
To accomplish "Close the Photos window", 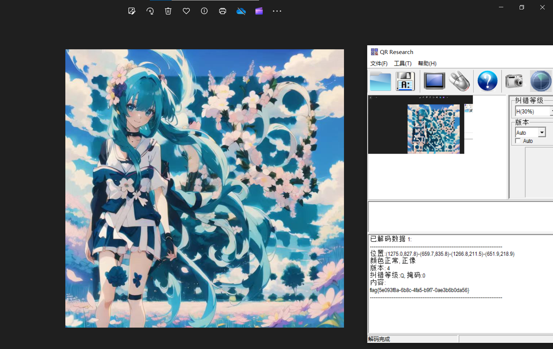I will pos(542,7).
